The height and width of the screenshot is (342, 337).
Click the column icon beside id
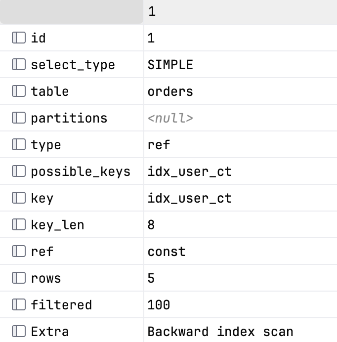(19, 38)
